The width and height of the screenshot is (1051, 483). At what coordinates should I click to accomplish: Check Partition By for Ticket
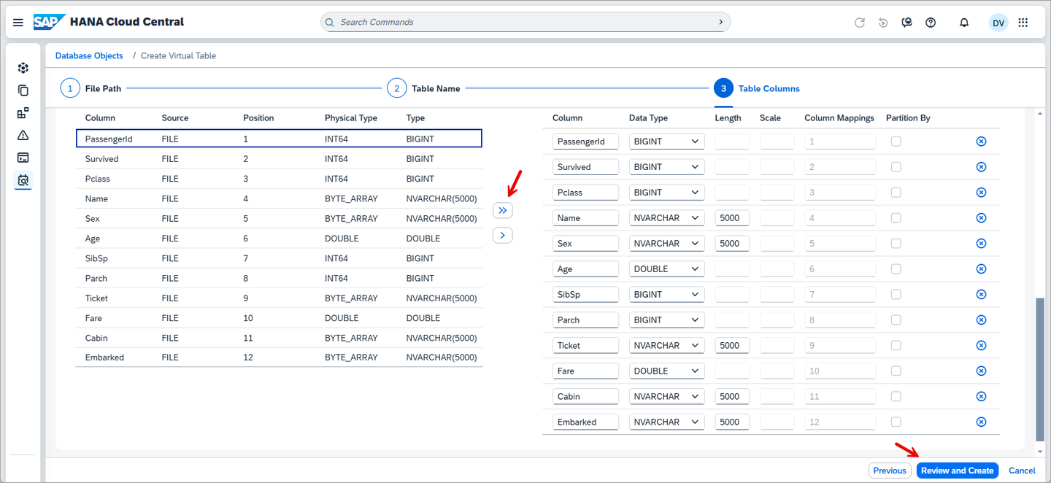(x=896, y=346)
